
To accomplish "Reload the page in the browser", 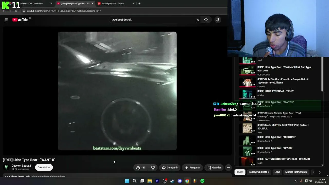I will [16, 11].
